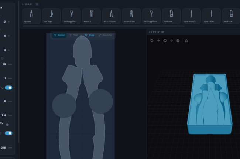Toggle the Snap option
Viewport: 240px width, 159px height.
[x=89, y=35]
